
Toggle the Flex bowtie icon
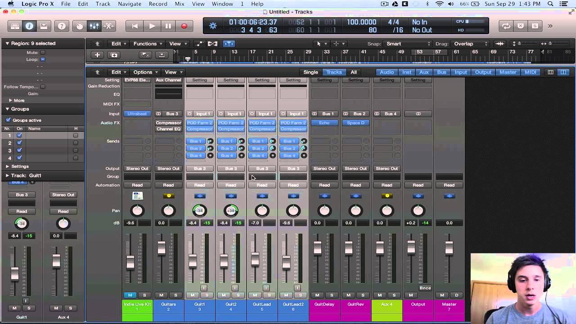(x=212, y=44)
